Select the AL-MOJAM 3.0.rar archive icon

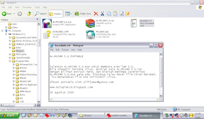90,23
